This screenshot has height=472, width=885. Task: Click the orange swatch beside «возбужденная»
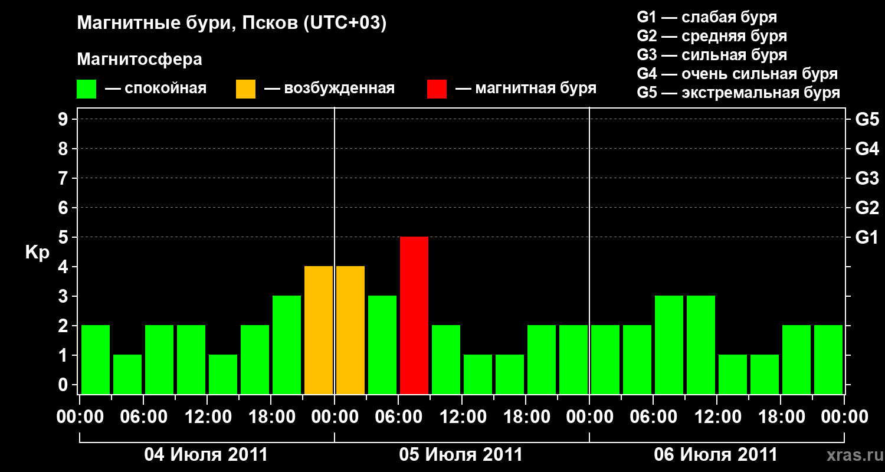click(246, 89)
